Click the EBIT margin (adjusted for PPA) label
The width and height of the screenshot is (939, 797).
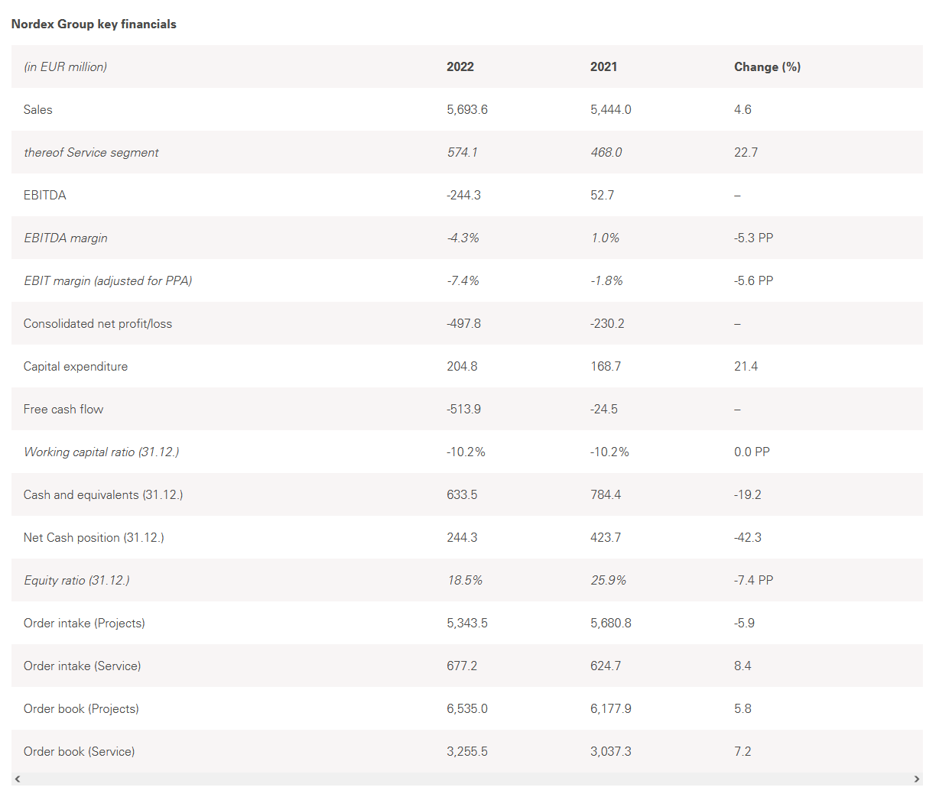tap(108, 281)
